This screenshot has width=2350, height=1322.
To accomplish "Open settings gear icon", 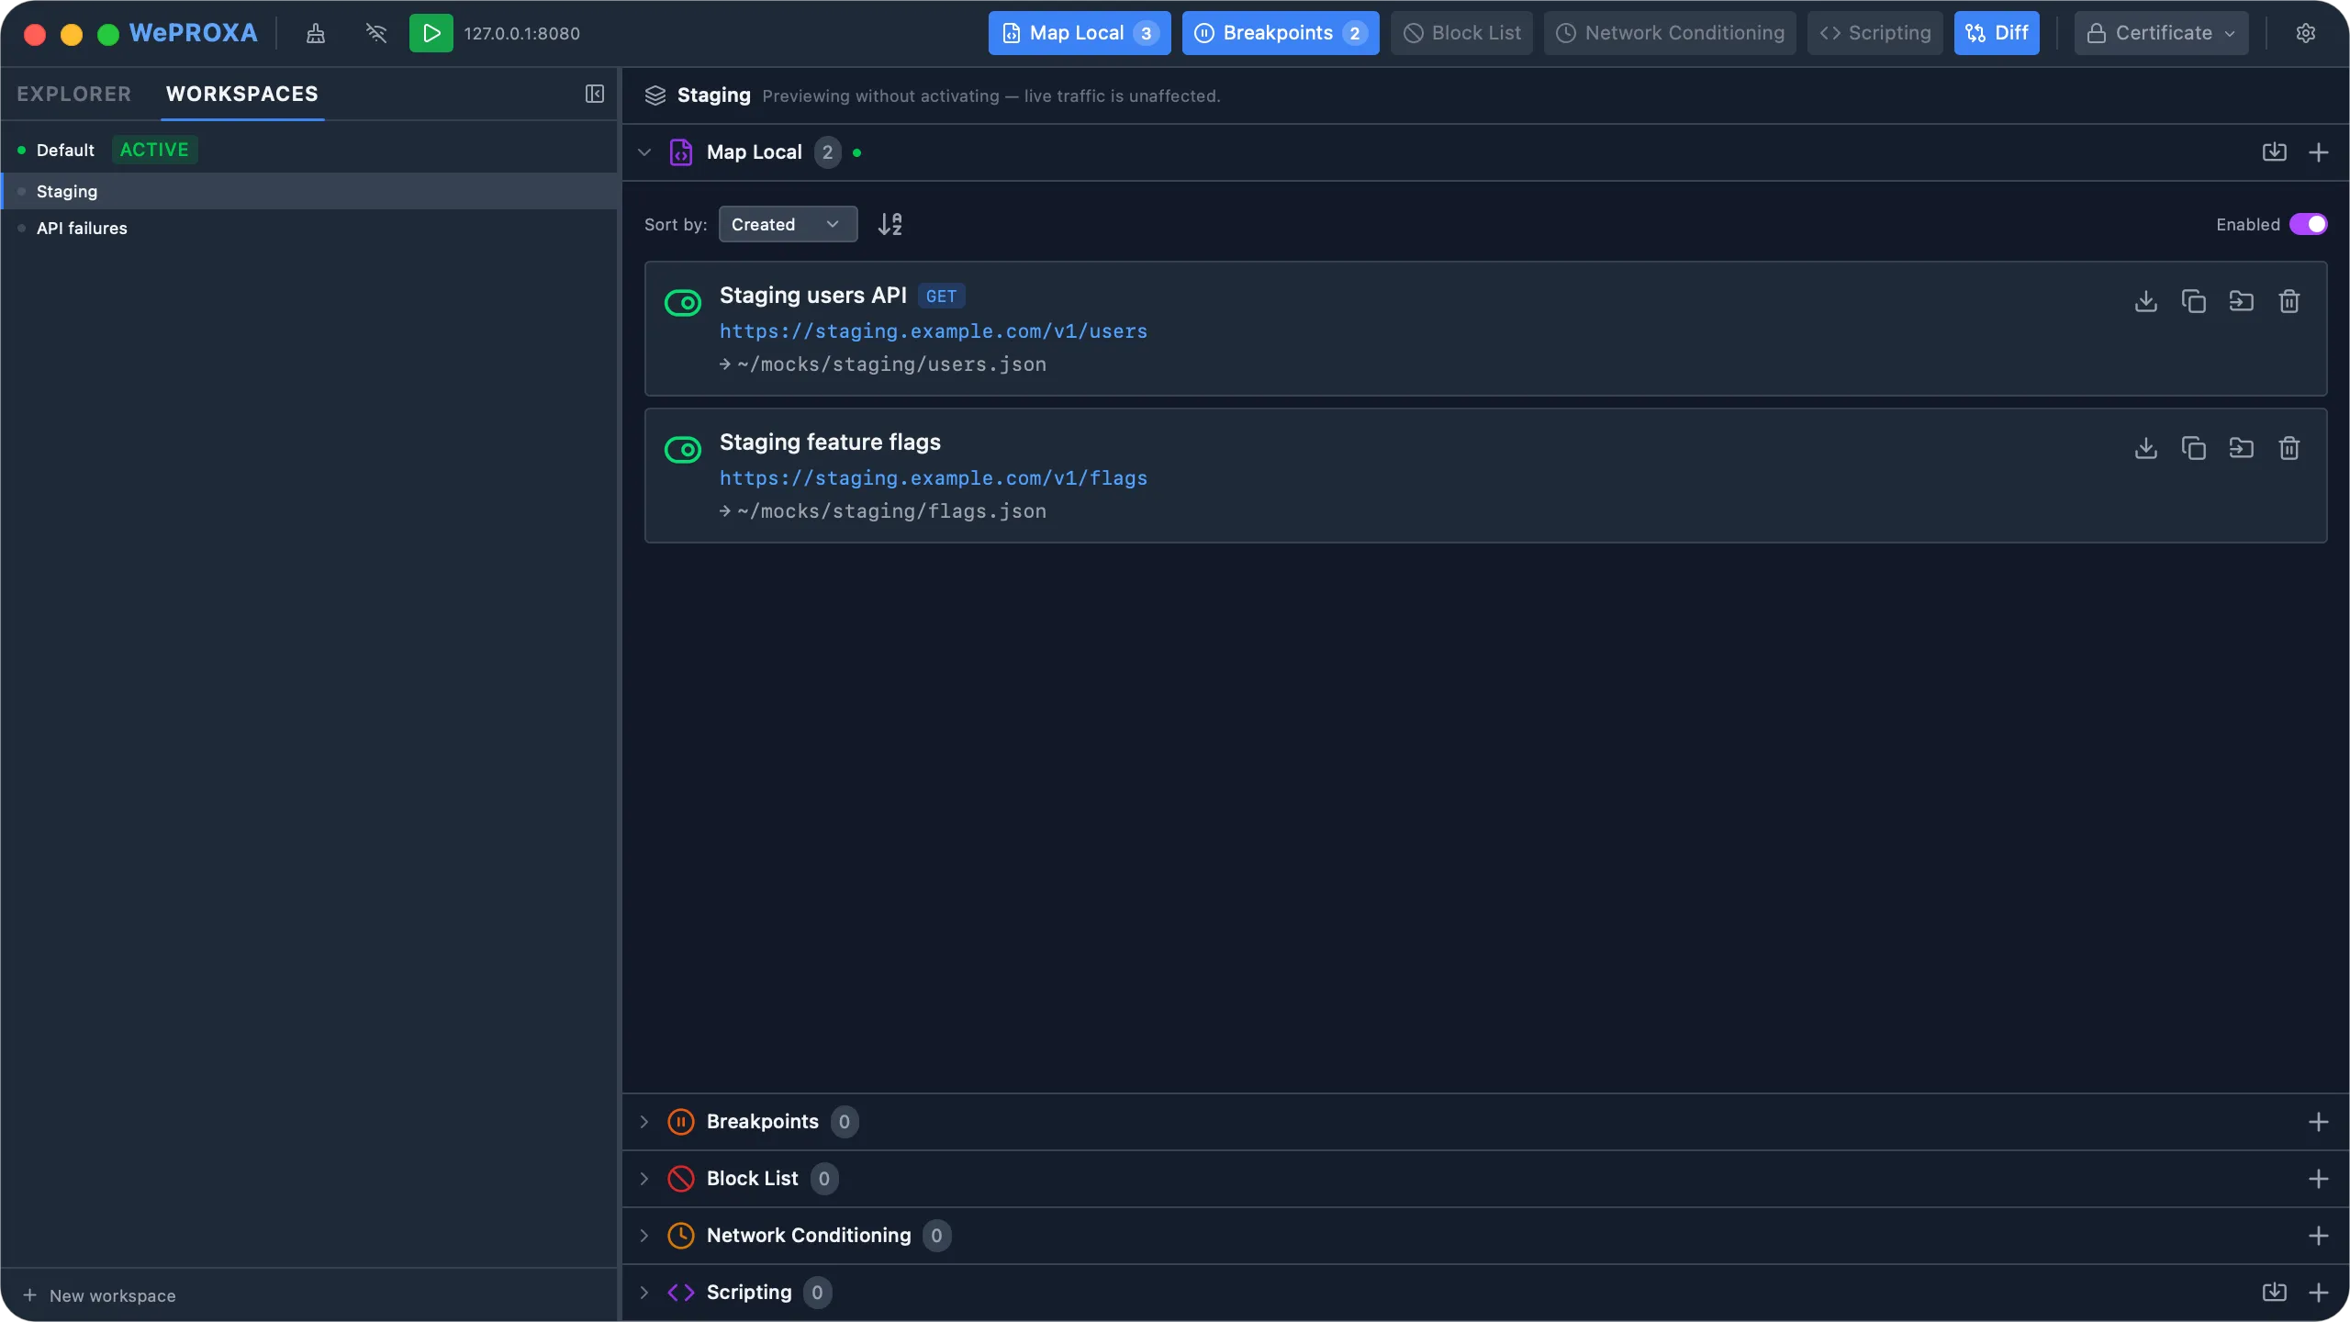I will pyautogui.click(x=2305, y=33).
